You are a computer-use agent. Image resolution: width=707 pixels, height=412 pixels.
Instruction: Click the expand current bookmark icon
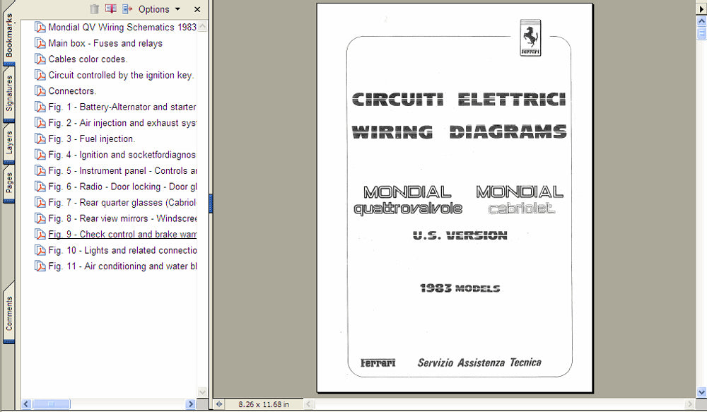[x=127, y=9]
